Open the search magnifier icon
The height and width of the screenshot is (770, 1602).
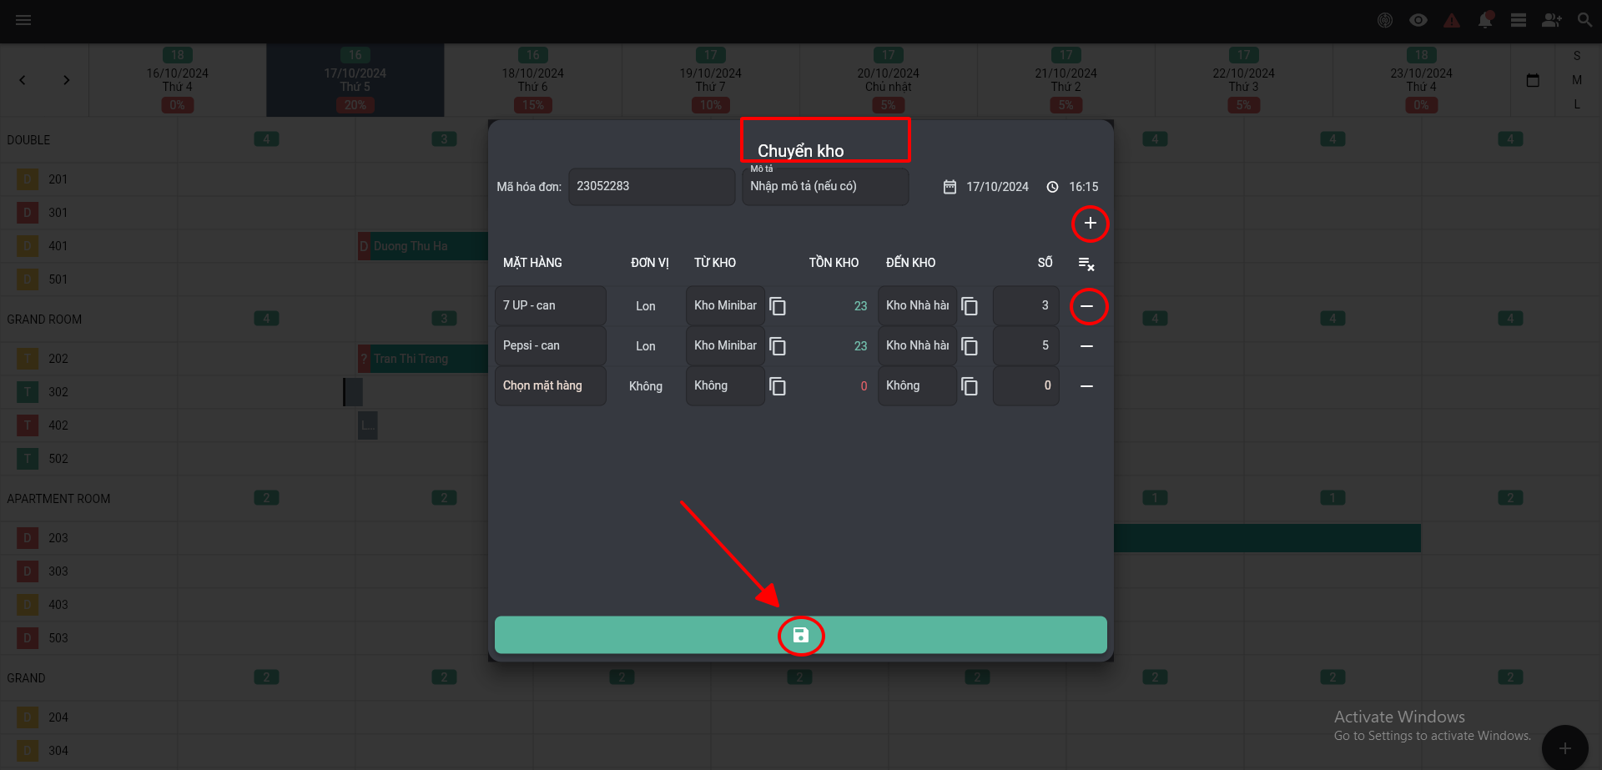1584,20
